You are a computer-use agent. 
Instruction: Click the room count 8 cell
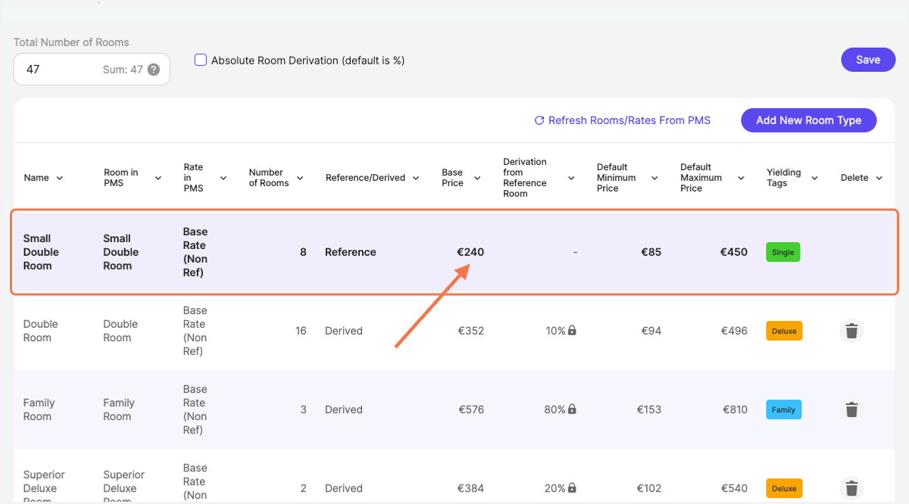pos(303,252)
